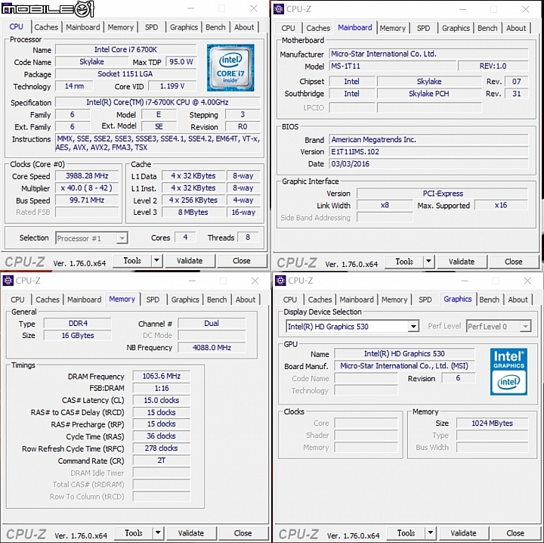Open Mainboard tab in Graphics window
The height and width of the screenshot is (543, 544).
click(357, 299)
